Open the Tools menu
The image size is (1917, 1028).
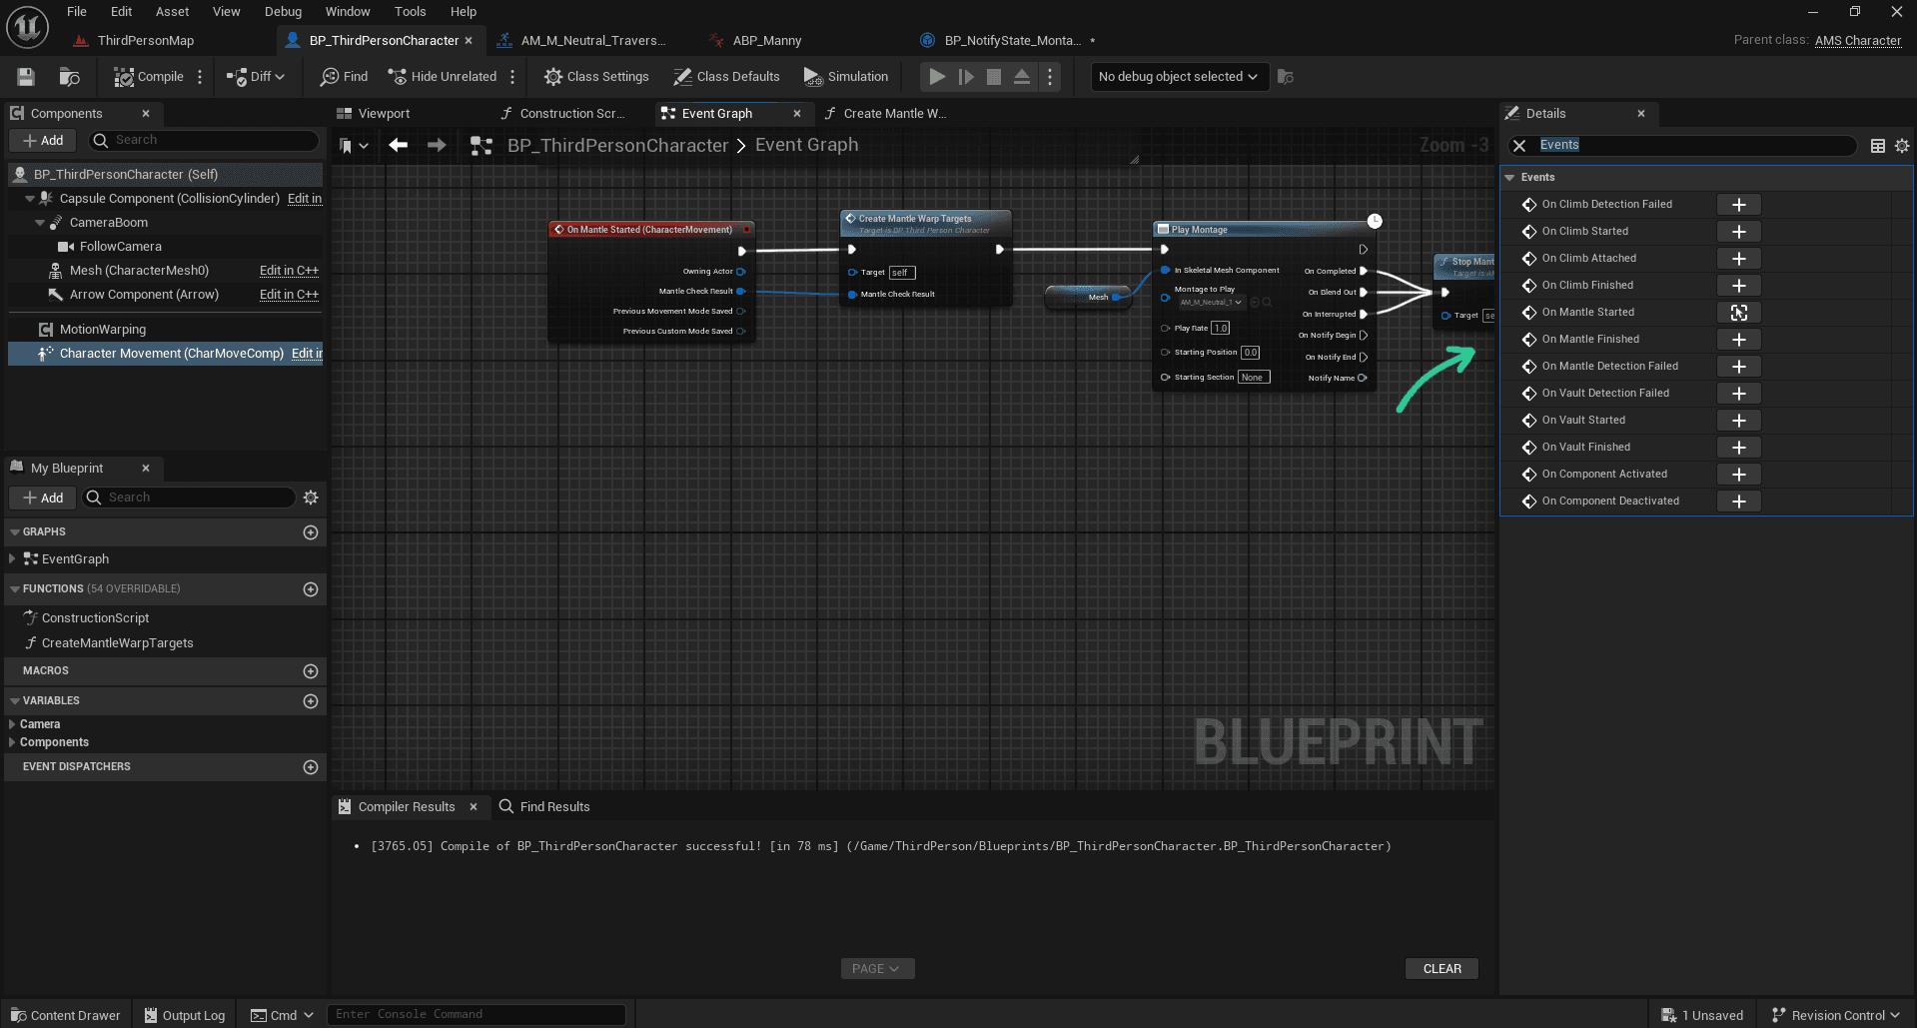point(410,12)
